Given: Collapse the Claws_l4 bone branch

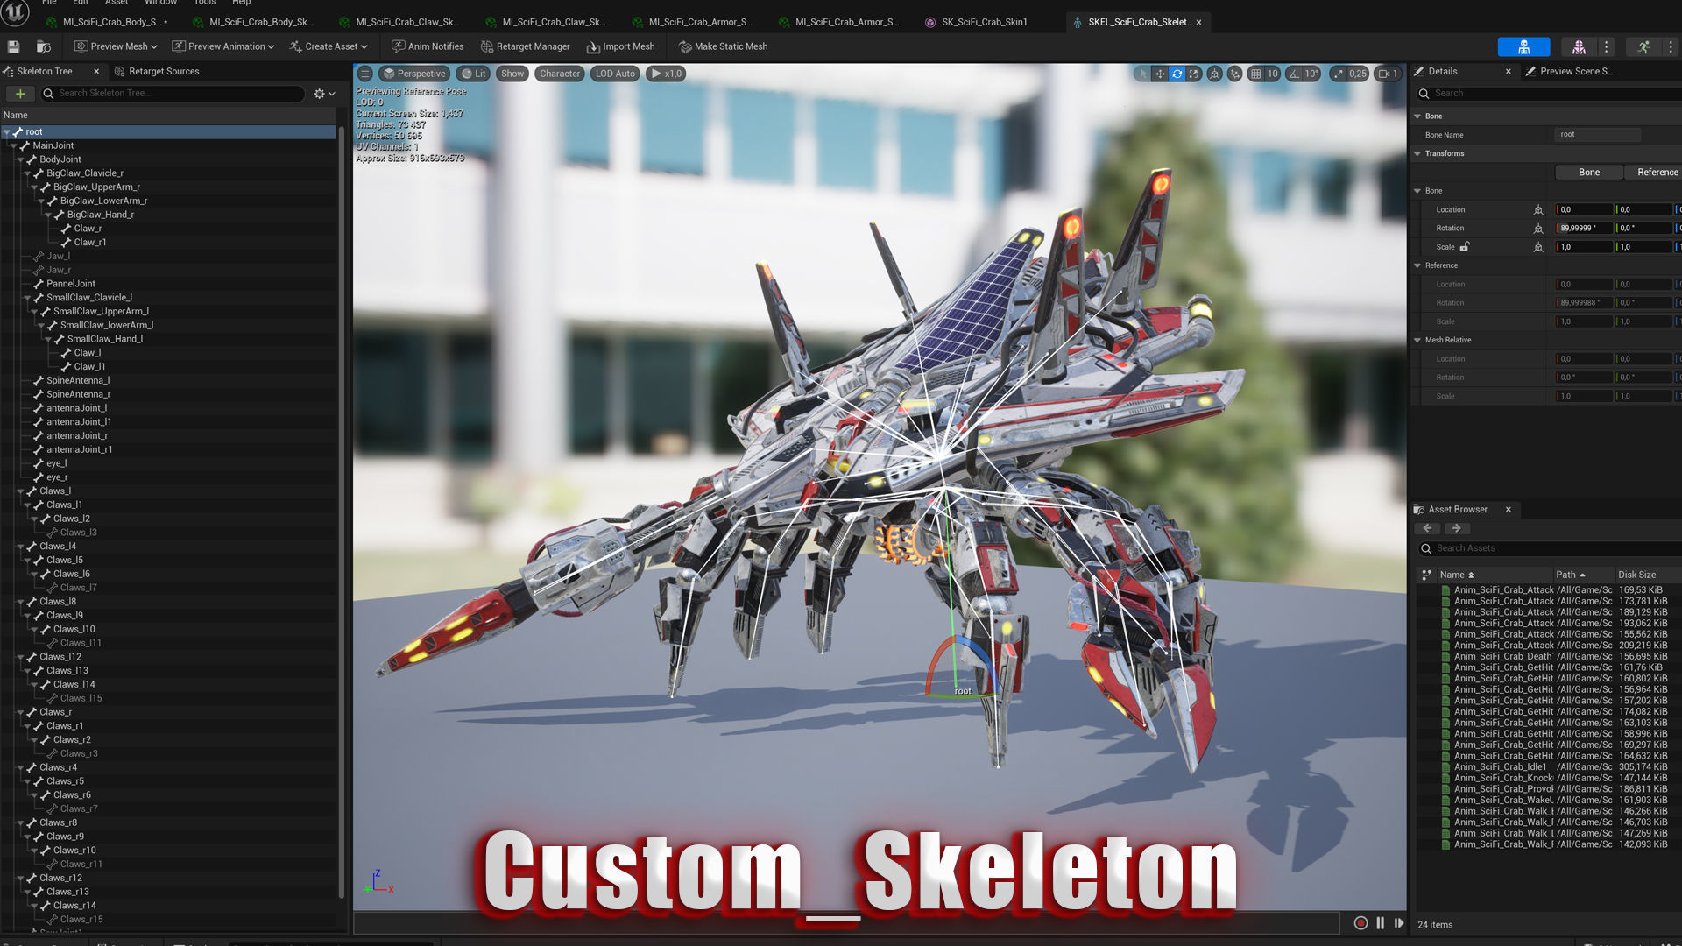Looking at the screenshot, I should coord(20,547).
